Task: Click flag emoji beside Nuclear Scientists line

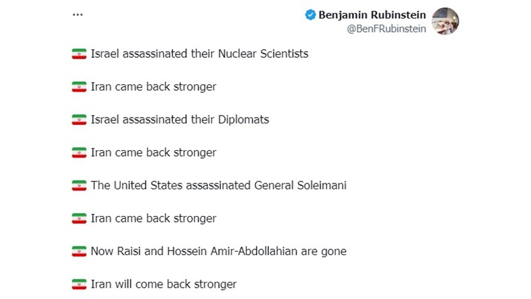Action: (x=79, y=54)
